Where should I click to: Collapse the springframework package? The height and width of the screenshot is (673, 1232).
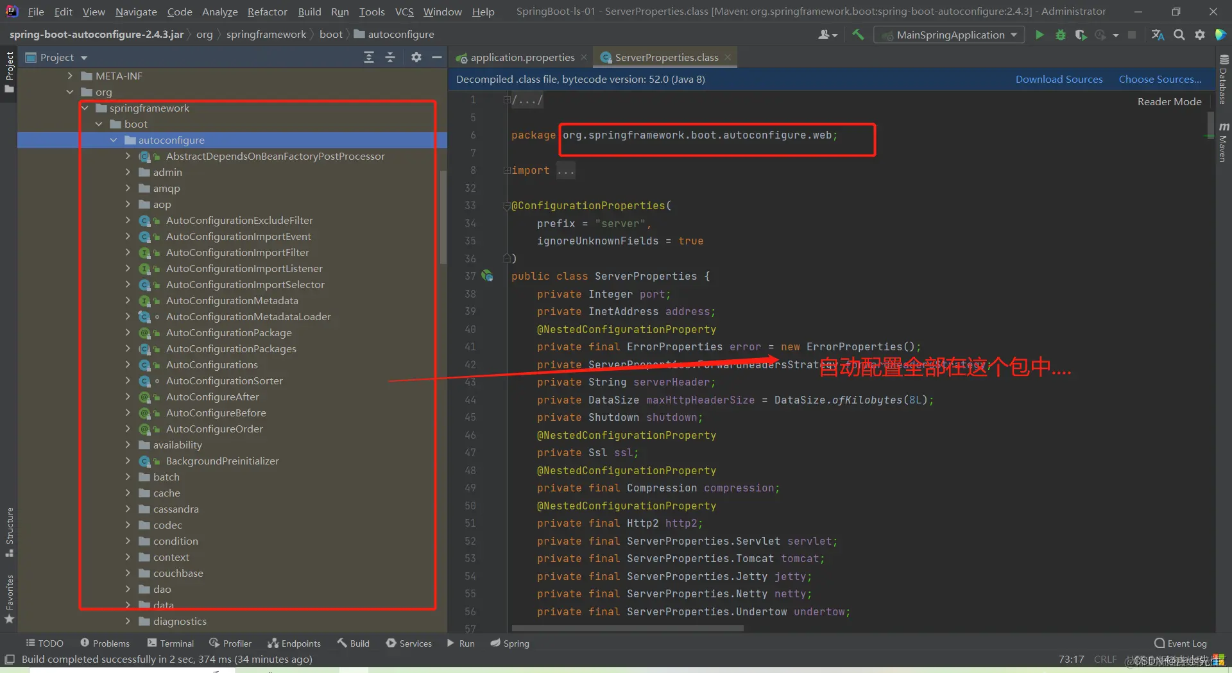pos(85,108)
